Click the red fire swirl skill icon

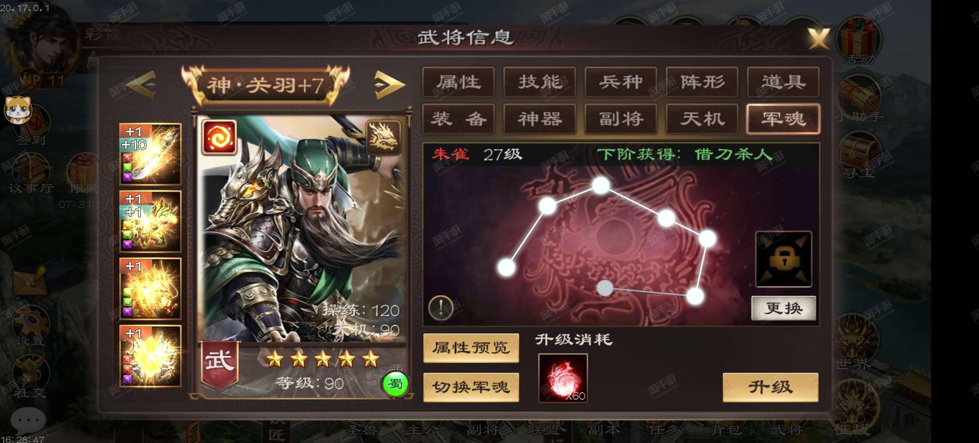pyautogui.click(x=219, y=137)
